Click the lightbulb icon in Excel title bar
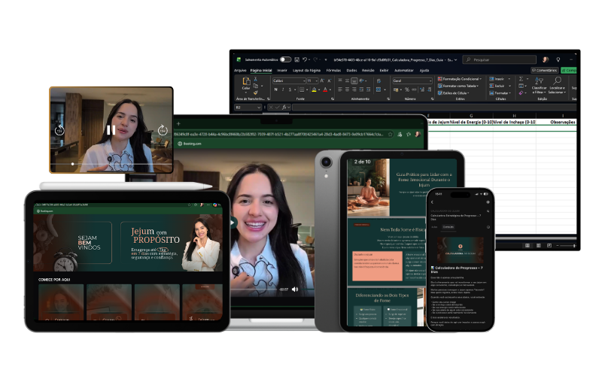The height and width of the screenshot is (379, 608). 558,59
